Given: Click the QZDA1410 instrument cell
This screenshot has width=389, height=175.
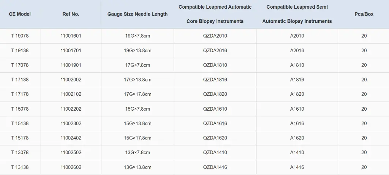Looking at the screenshot, I should tap(215, 153).
